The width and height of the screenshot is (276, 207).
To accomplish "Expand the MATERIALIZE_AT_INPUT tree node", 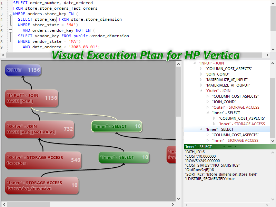I will (x=201, y=80).
